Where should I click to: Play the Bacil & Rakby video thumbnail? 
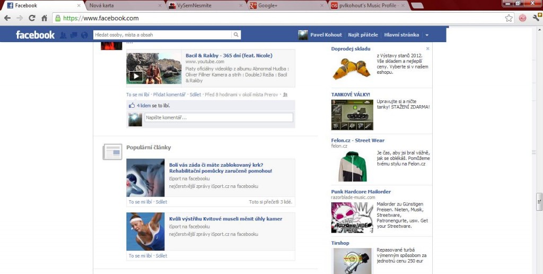point(154,68)
